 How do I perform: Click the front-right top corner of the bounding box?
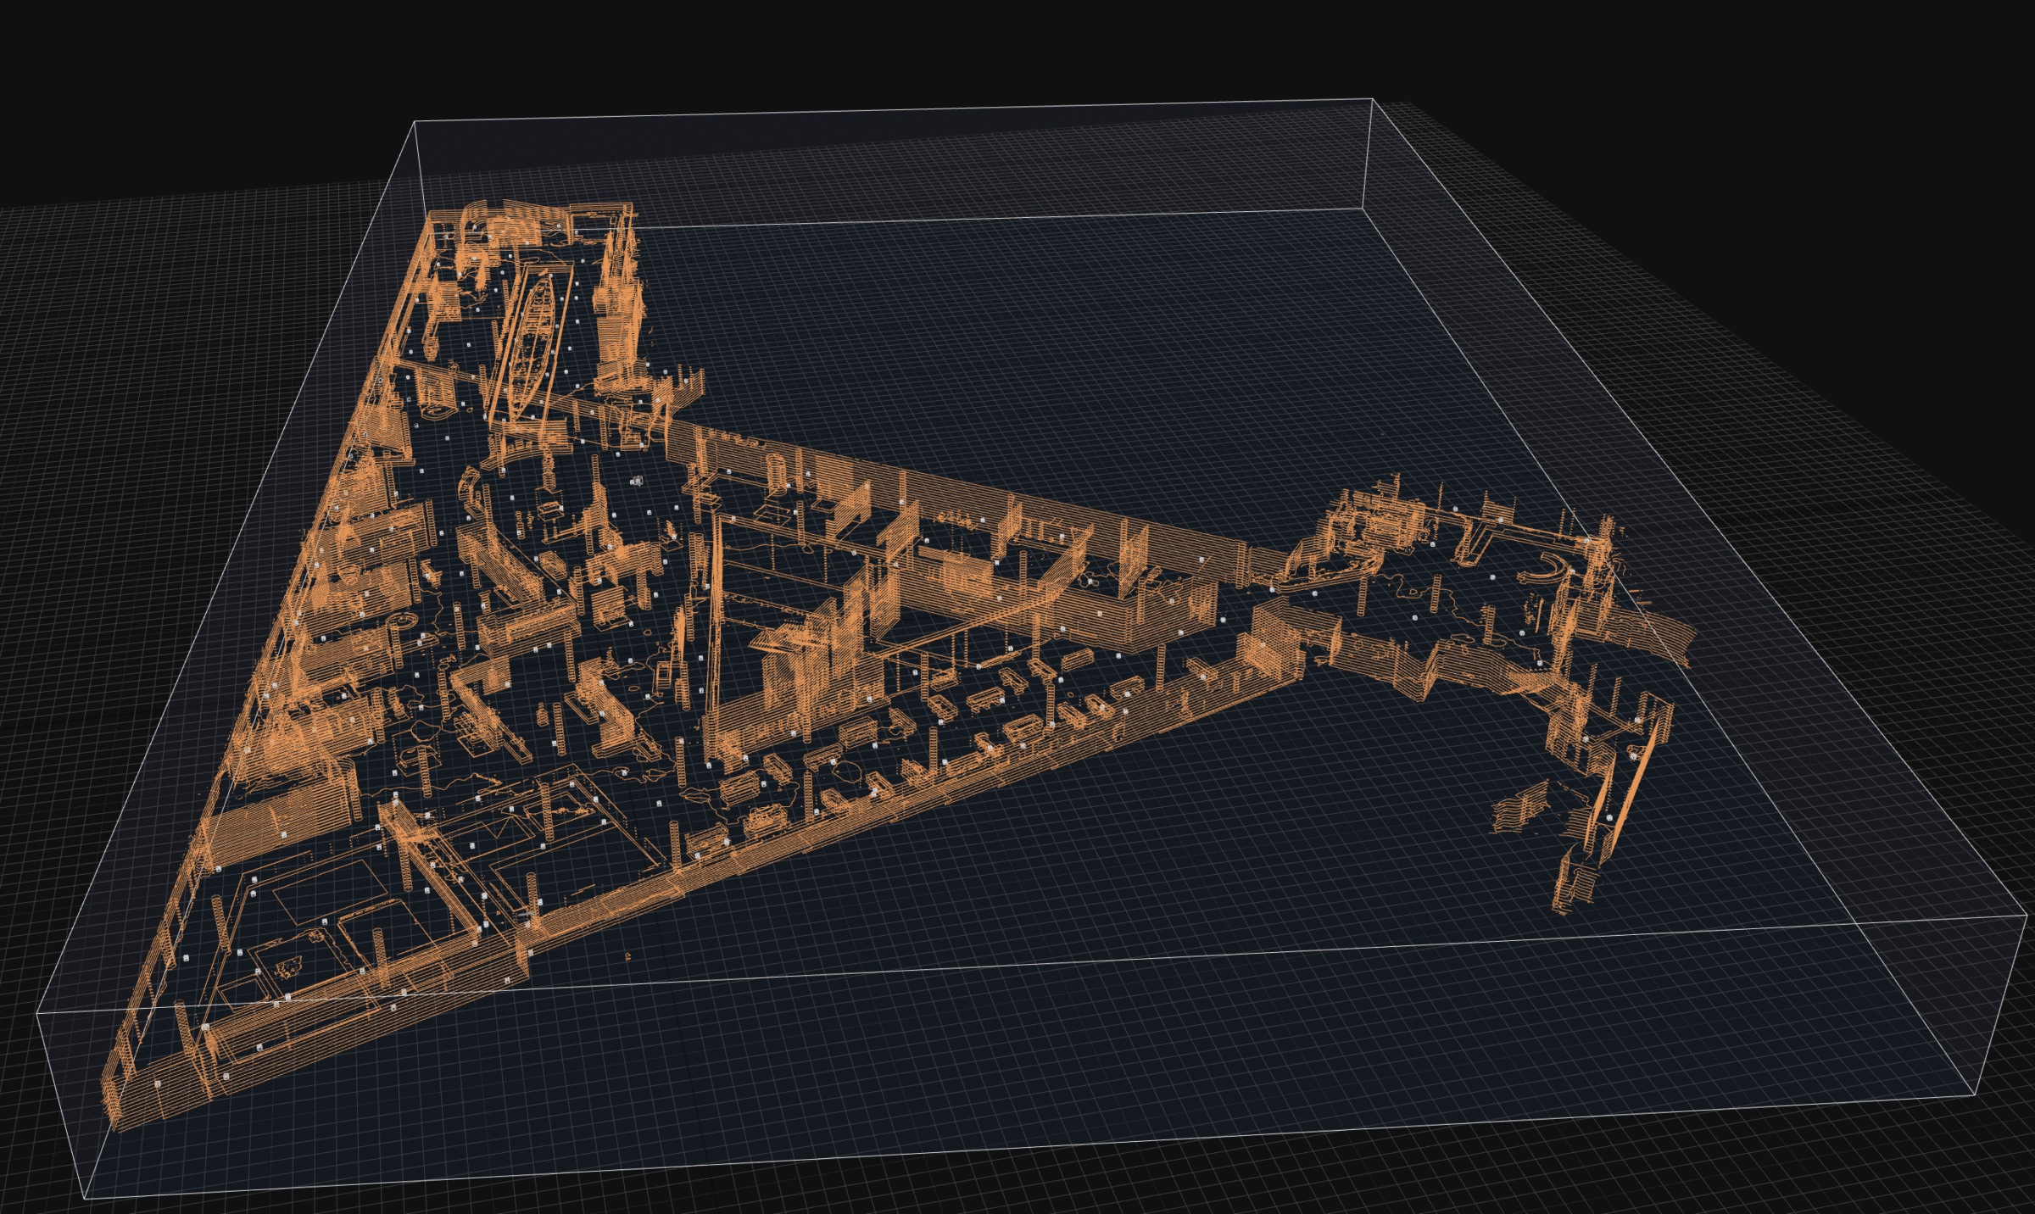point(2026,916)
